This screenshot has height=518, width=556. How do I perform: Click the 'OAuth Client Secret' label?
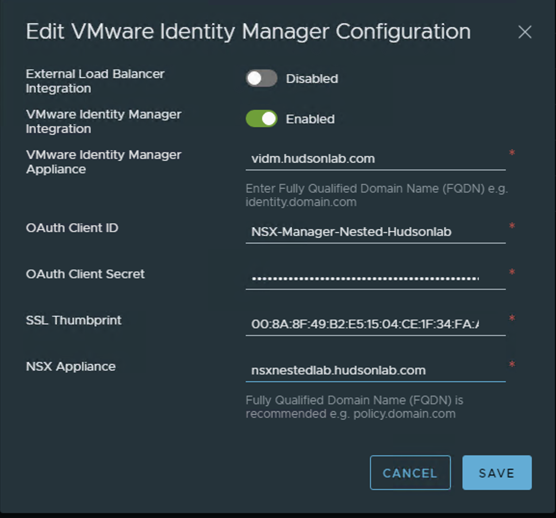click(85, 274)
